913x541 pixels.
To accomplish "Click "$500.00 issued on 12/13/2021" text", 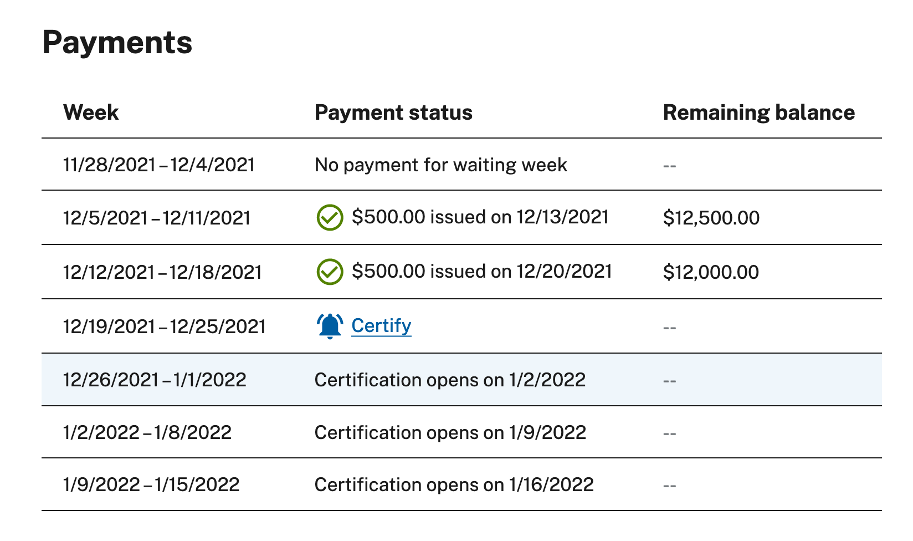I will click(480, 217).
